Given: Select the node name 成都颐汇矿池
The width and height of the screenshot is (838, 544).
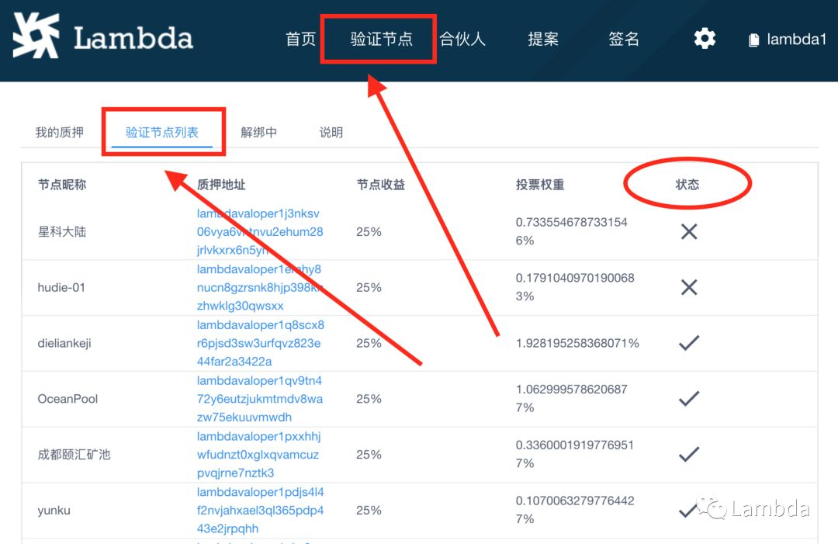Looking at the screenshot, I should (74, 454).
